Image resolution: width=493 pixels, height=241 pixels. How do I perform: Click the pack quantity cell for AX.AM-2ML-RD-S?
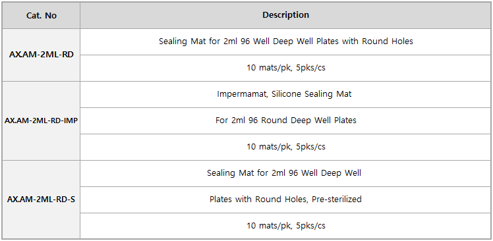pyautogui.click(x=285, y=226)
